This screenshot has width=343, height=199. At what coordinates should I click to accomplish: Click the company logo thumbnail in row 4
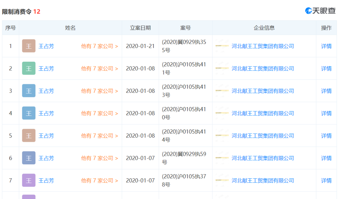tap(222, 113)
